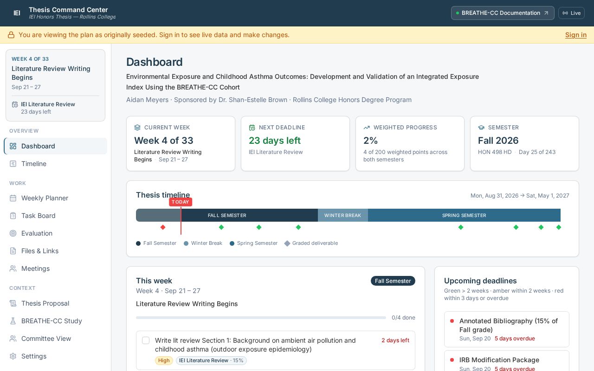Image resolution: width=594 pixels, height=371 pixels.
Task: Click the Fall Semester timeline segment
Action: (x=227, y=215)
